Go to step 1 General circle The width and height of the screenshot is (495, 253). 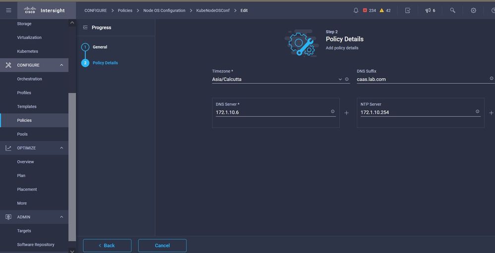pos(85,47)
